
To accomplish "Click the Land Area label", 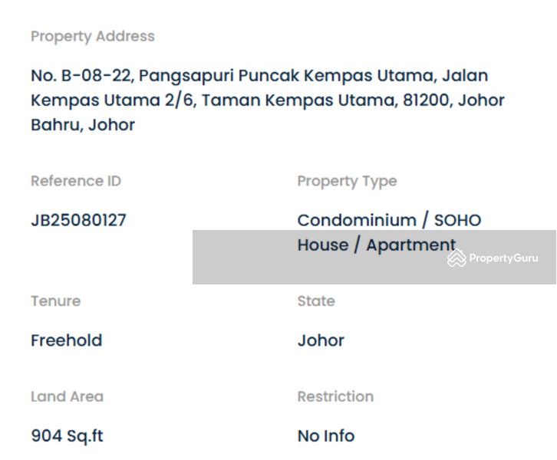I will click(x=68, y=396).
